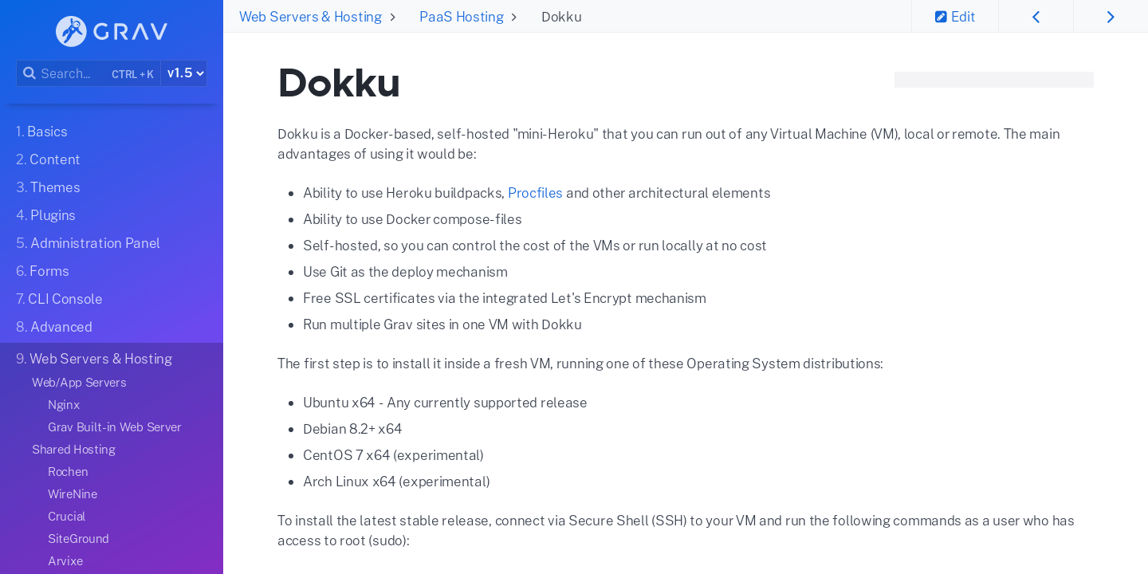Viewport: 1148px width, 574px height.
Task: Click the chevron after PaaS Hosting breadcrumb
Action: pyautogui.click(x=513, y=17)
